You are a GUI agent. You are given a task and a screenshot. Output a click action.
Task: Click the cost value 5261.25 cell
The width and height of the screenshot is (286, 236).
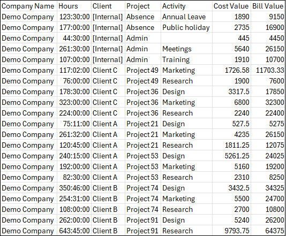(232, 156)
